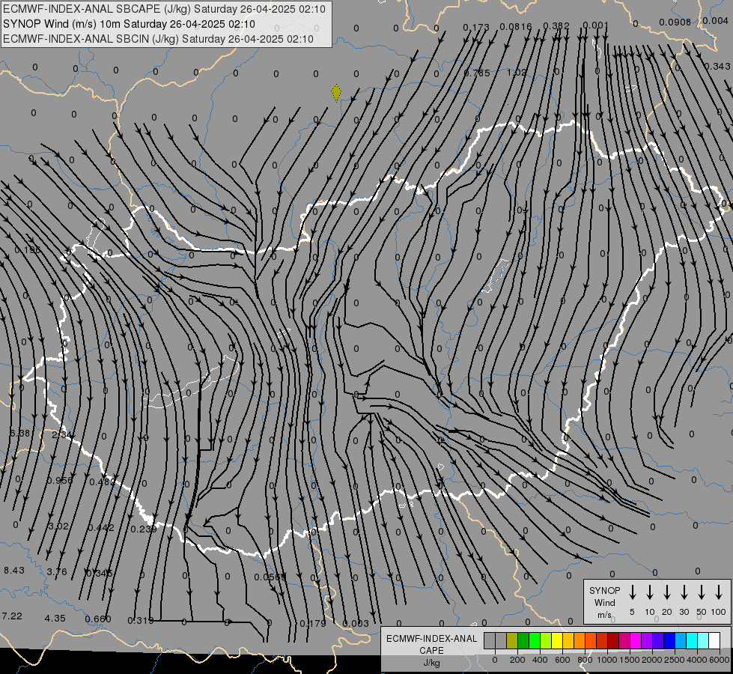Click the grid value 0.956

tap(60, 480)
